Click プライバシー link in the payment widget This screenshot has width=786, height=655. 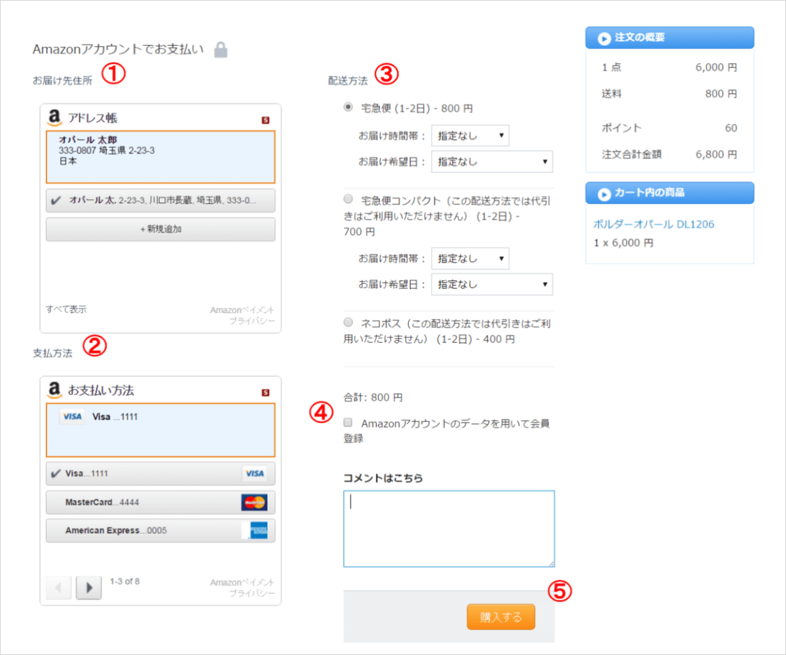[252, 593]
